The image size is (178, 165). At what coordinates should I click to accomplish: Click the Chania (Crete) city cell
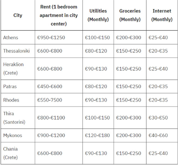coord(18,153)
